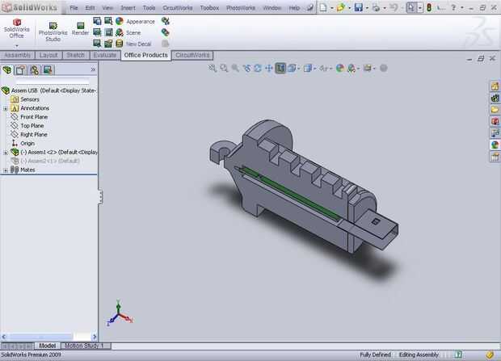Open the Custom Properties task pane tab
Viewport: 501px width, 361px height.
coord(495,157)
